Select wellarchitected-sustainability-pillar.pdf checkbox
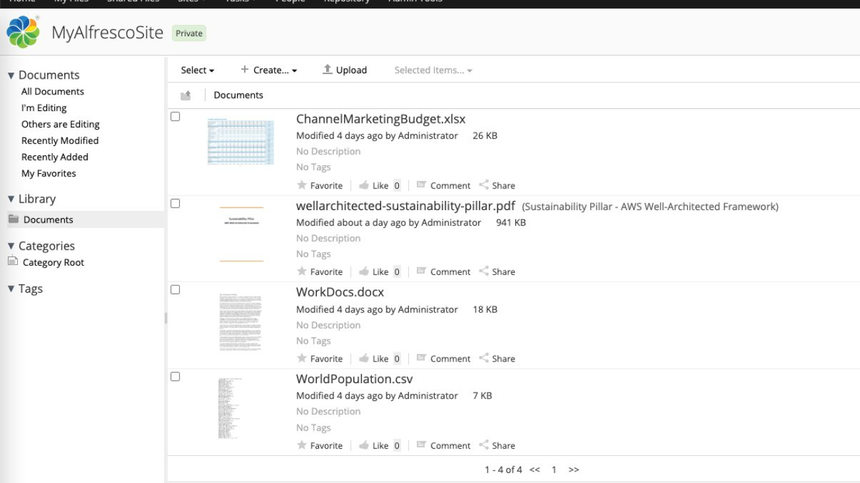This screenshot has height=483, width=860. pos(175,204)
